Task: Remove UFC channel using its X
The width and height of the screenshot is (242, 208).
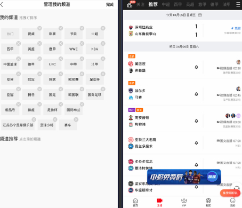Action: coord(61,59)
